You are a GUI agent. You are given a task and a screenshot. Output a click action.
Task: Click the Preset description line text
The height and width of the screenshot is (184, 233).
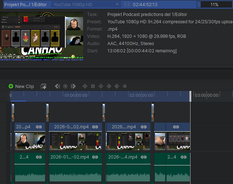point(170,22)
